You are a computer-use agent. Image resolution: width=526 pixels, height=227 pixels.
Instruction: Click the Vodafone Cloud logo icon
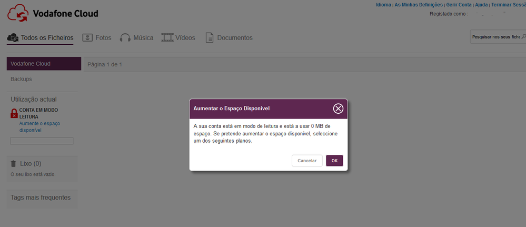pyautogui.click(x=18, y=13)
